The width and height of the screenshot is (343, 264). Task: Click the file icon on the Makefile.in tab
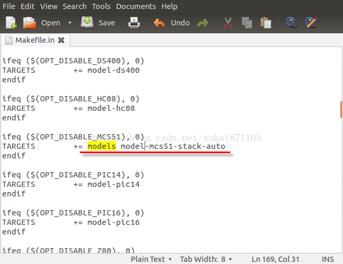(x=9, y=40)
